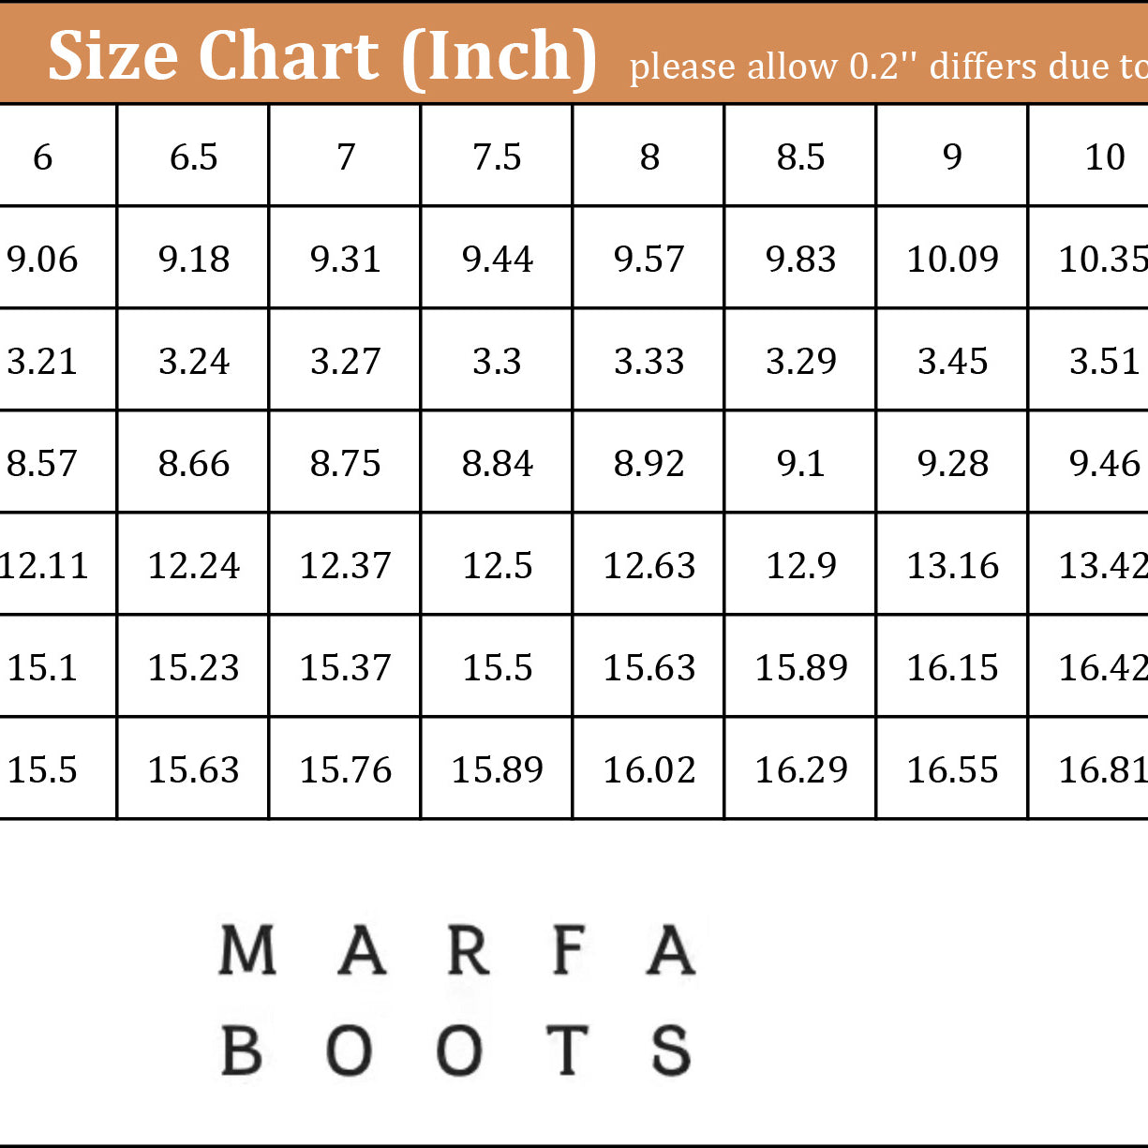Image resolution: width=1148 pixels, height=1148 pixels.
Task: Select the 3.33 table cell
Action: coord(649,361)
